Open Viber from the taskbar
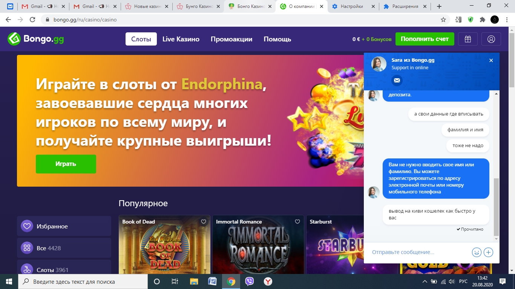 point(250,281)
